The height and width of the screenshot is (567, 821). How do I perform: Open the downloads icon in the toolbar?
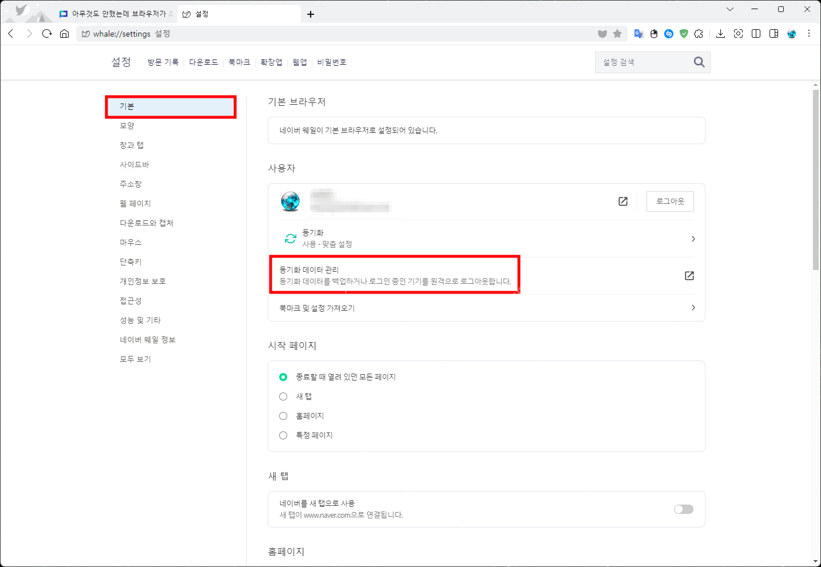[x=720, y=34]
